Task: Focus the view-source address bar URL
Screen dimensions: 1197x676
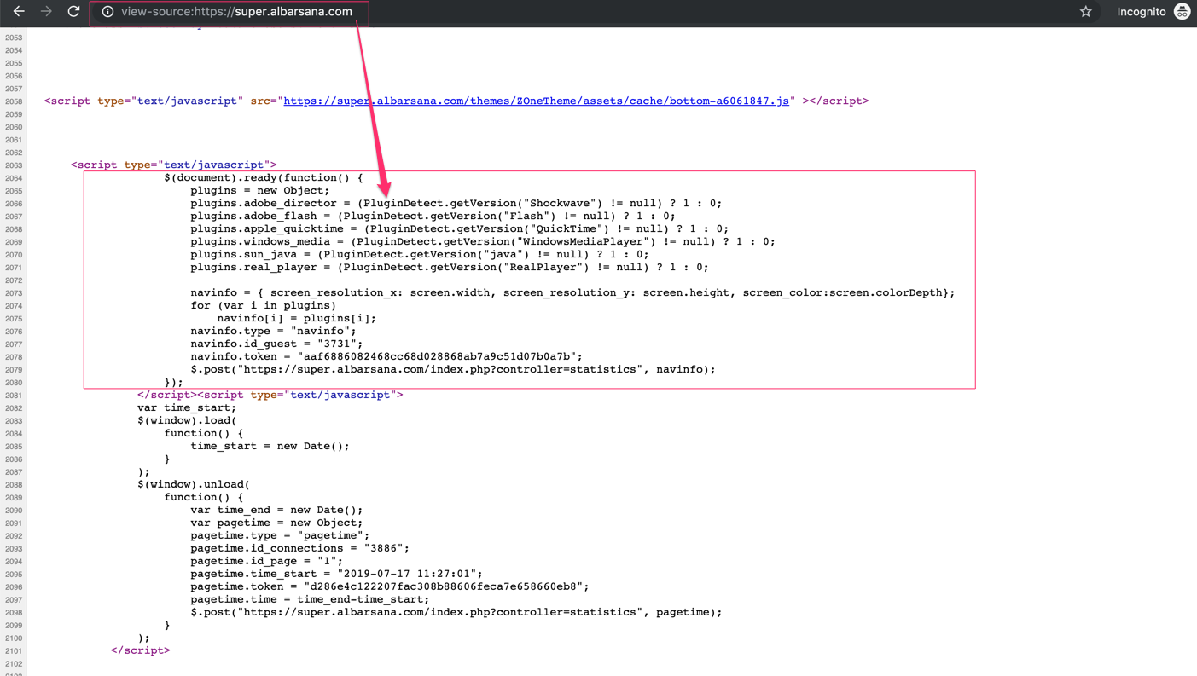Action: tap(236, 12)
